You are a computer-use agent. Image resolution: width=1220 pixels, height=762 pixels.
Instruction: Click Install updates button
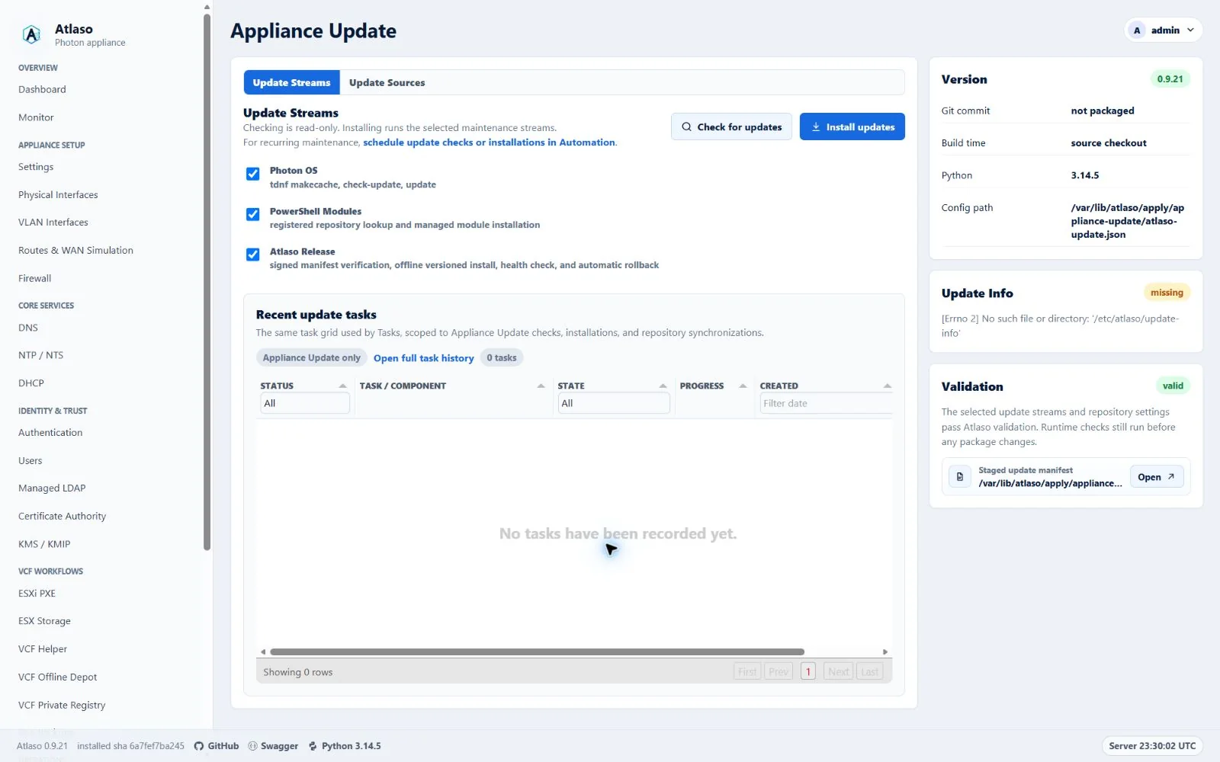tap(852, 127)
